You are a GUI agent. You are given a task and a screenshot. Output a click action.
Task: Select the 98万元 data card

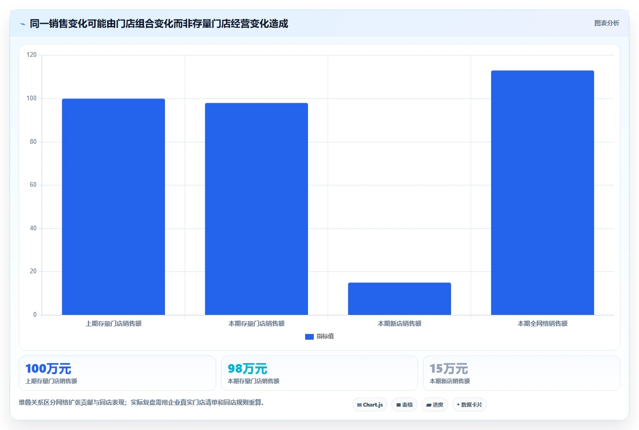[x=319, y=373]
